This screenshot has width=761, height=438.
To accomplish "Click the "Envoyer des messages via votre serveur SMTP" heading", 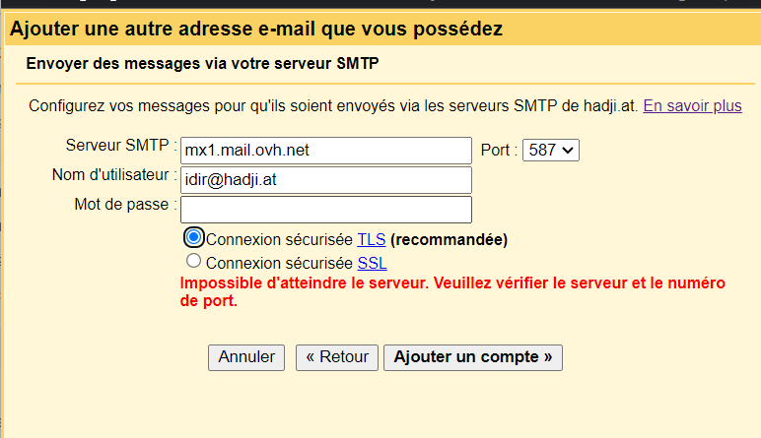I will pyautogui.click(x=202, y=64).
